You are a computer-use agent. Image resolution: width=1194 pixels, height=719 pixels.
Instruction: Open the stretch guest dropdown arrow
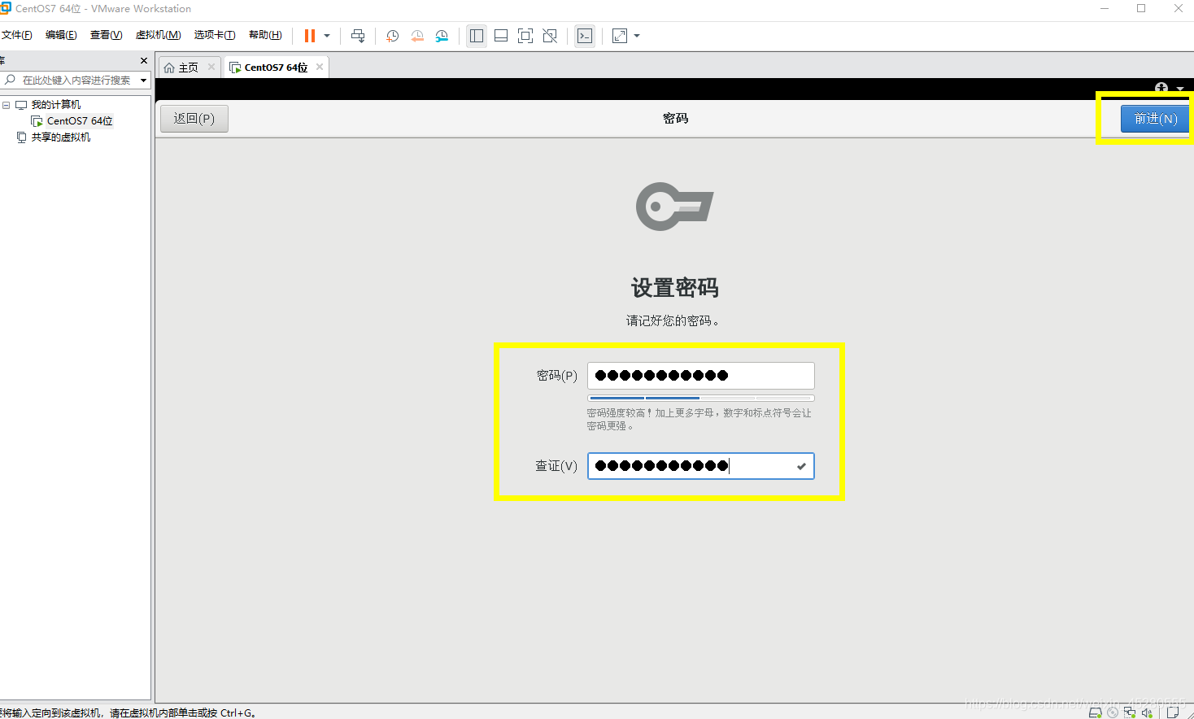tap(637, 36)
